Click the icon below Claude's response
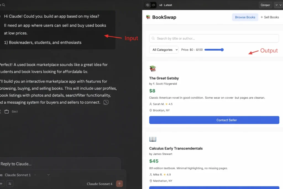Screen dimensions: 283x189 click(x=7, y=112)
